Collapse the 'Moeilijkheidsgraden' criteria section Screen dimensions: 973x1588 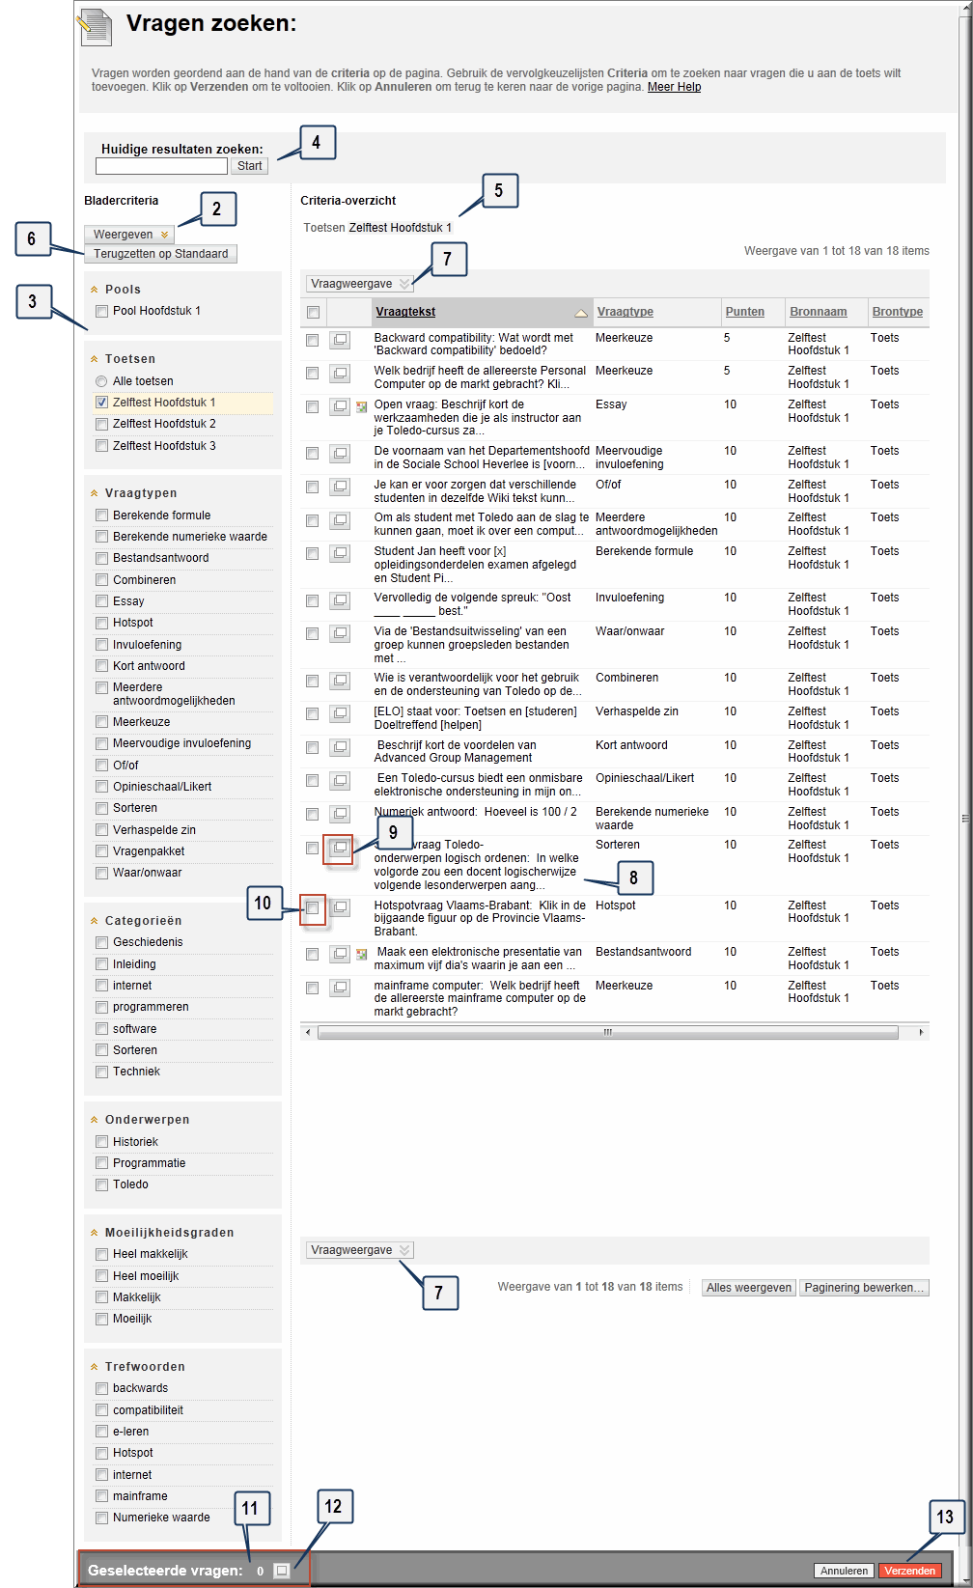94,1233
